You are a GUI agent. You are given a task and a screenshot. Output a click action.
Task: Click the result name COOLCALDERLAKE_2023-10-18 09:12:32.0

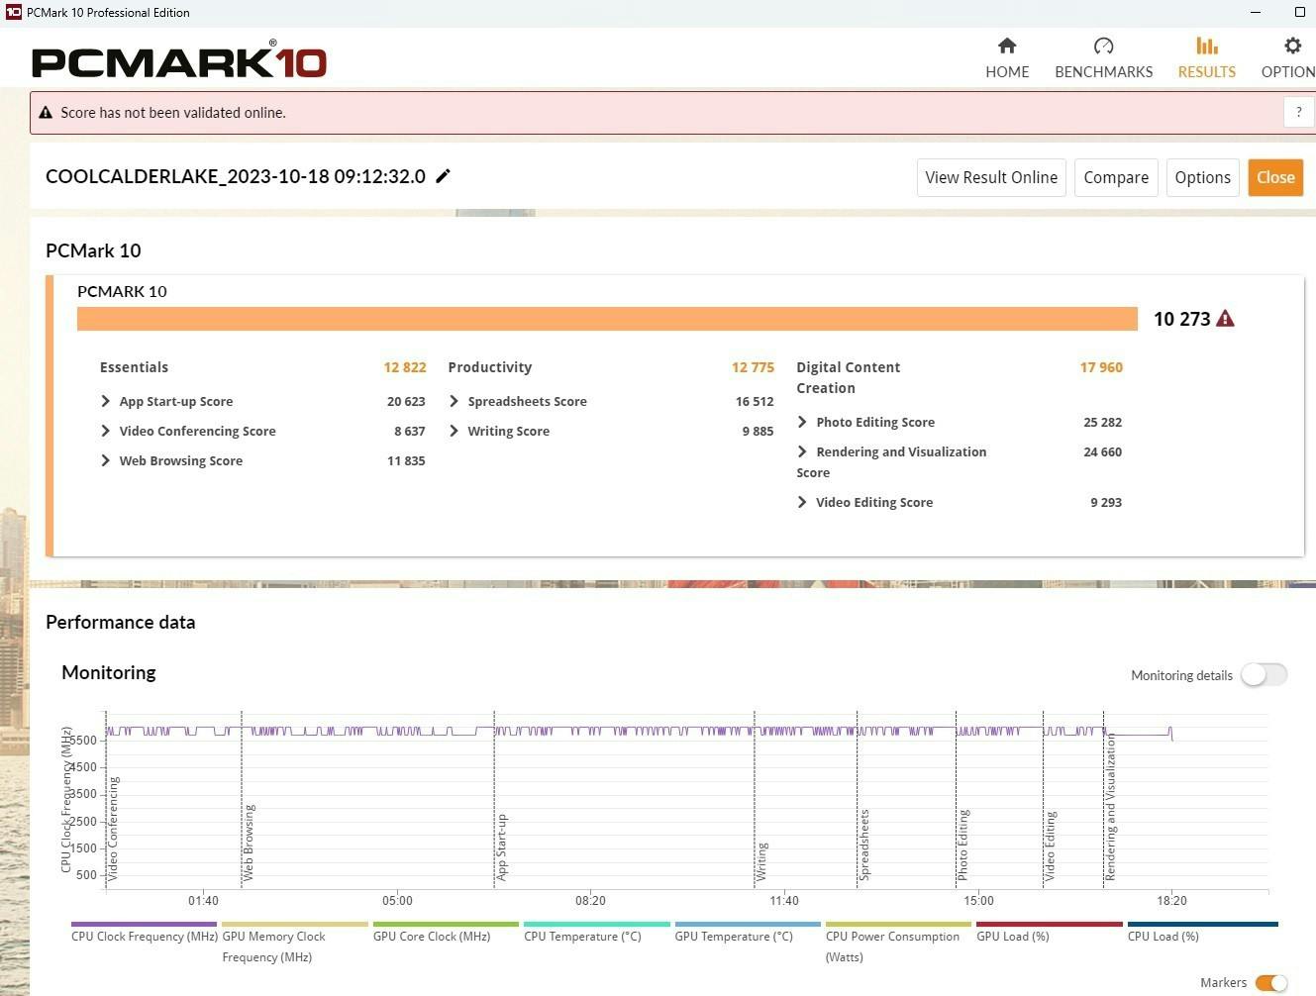pyautogui.click(x=236, y=176)
